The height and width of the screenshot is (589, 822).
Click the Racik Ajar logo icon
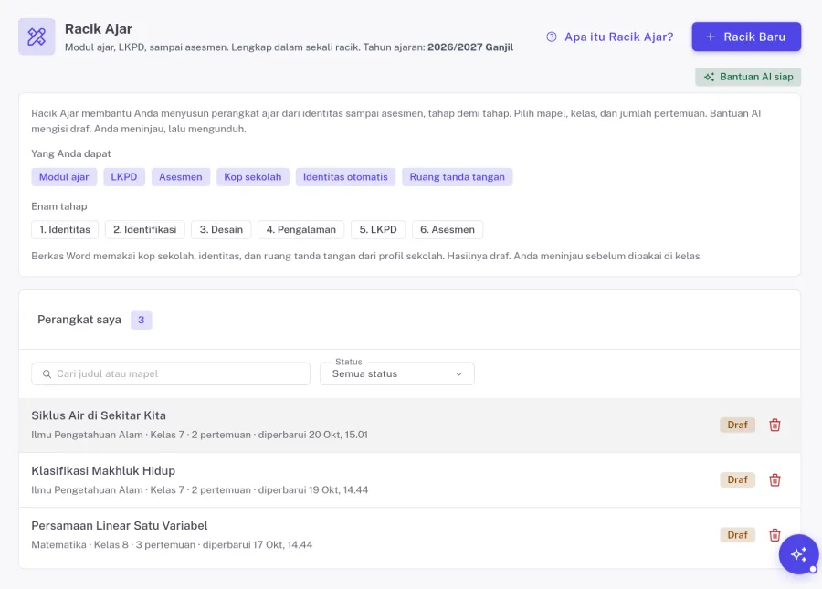(37, 37)
